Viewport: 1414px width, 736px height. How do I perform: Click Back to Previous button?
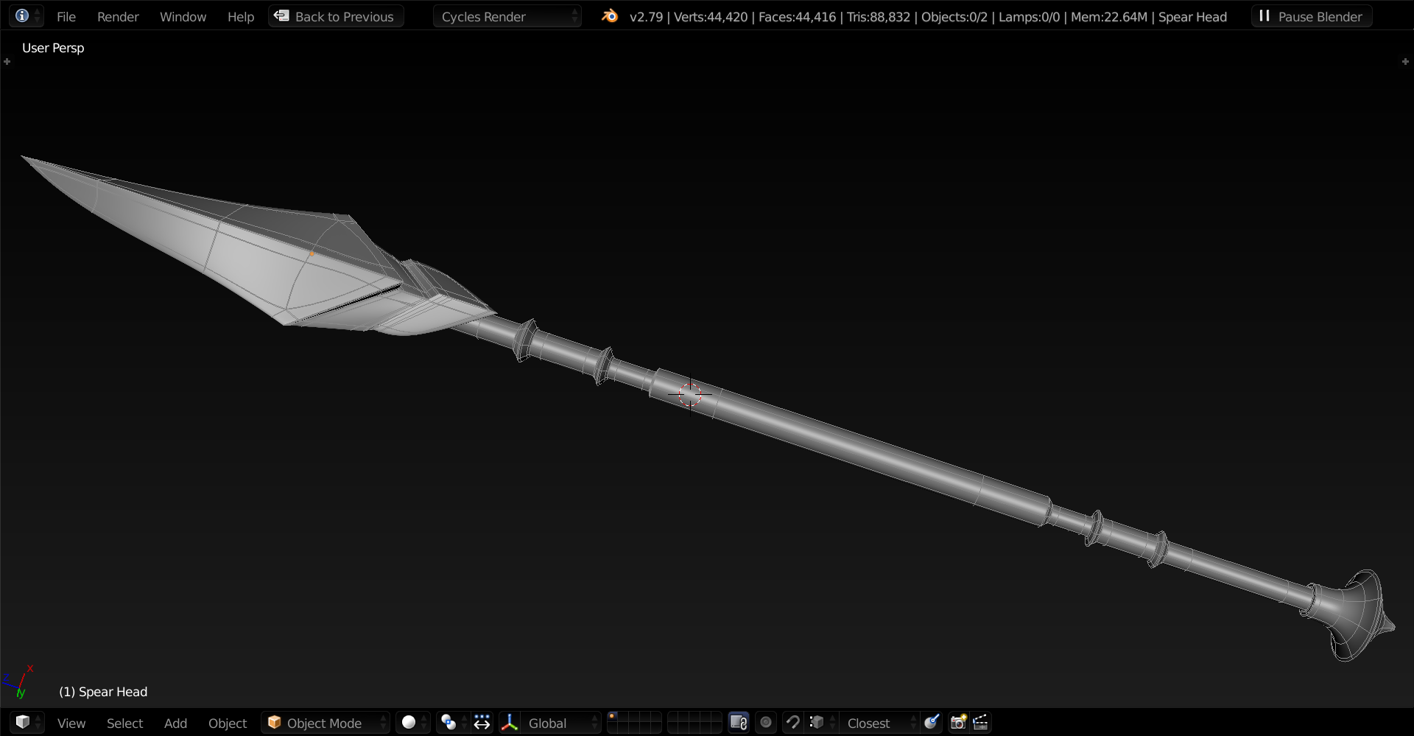(336, 16)
